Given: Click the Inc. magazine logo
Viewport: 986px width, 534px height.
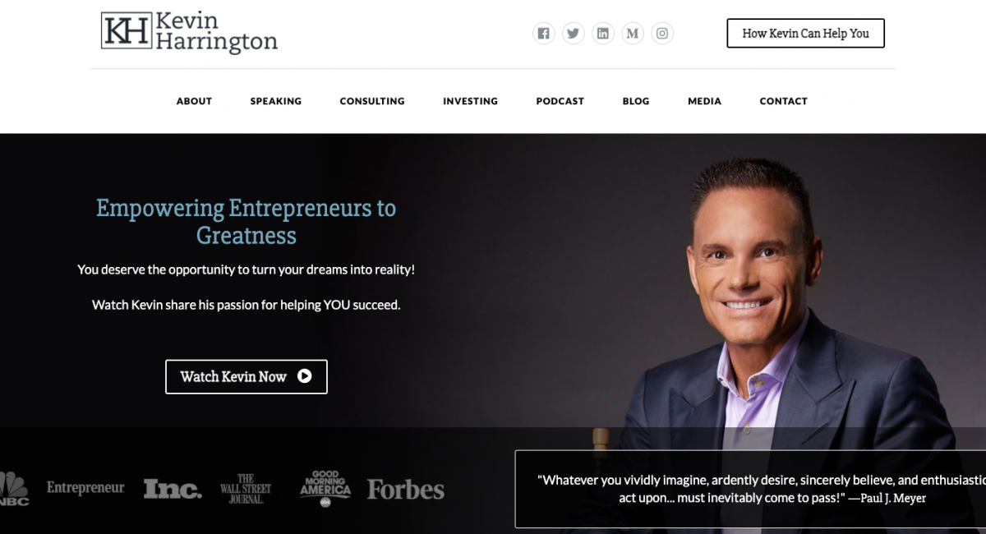Looking at the screenshot, I should coord(173,489).
